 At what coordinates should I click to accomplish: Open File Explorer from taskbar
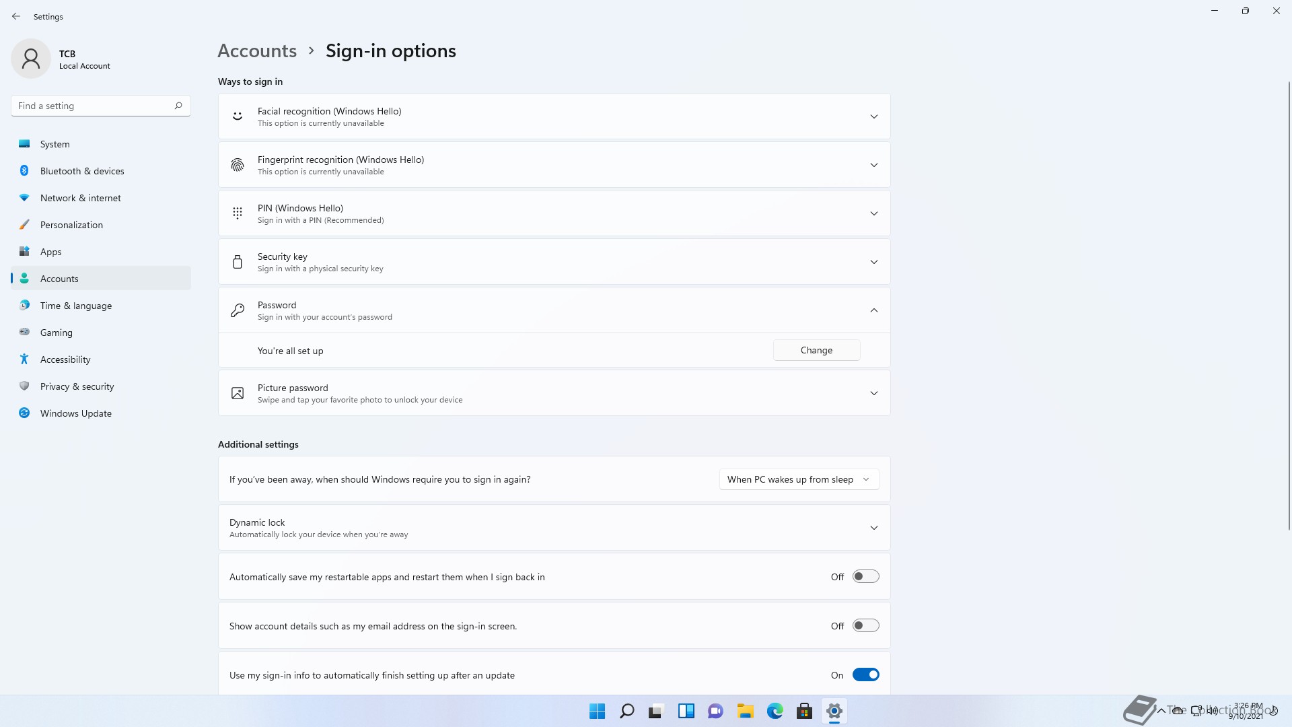(x=745, y=712)
